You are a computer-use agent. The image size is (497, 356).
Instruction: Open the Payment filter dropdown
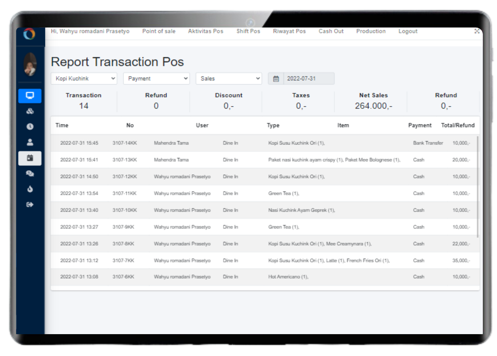pyautogui.click(x=157, y=79)
